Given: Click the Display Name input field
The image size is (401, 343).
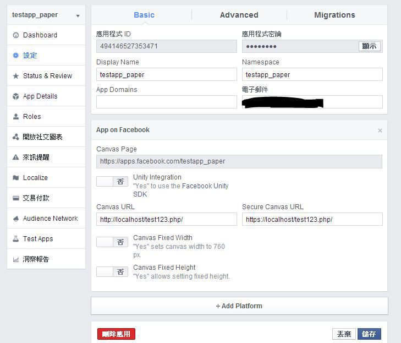Looking at the screenshot, I should point(167,74).
